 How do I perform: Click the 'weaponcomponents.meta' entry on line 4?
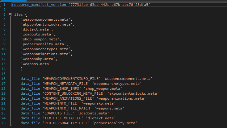click(x=45, y=19)
